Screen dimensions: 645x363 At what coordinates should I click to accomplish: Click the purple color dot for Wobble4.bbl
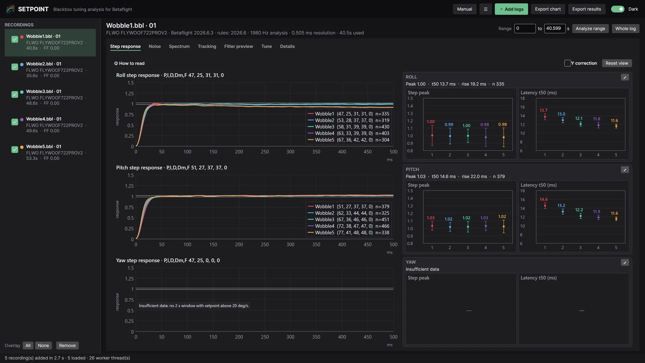[22, 119]
